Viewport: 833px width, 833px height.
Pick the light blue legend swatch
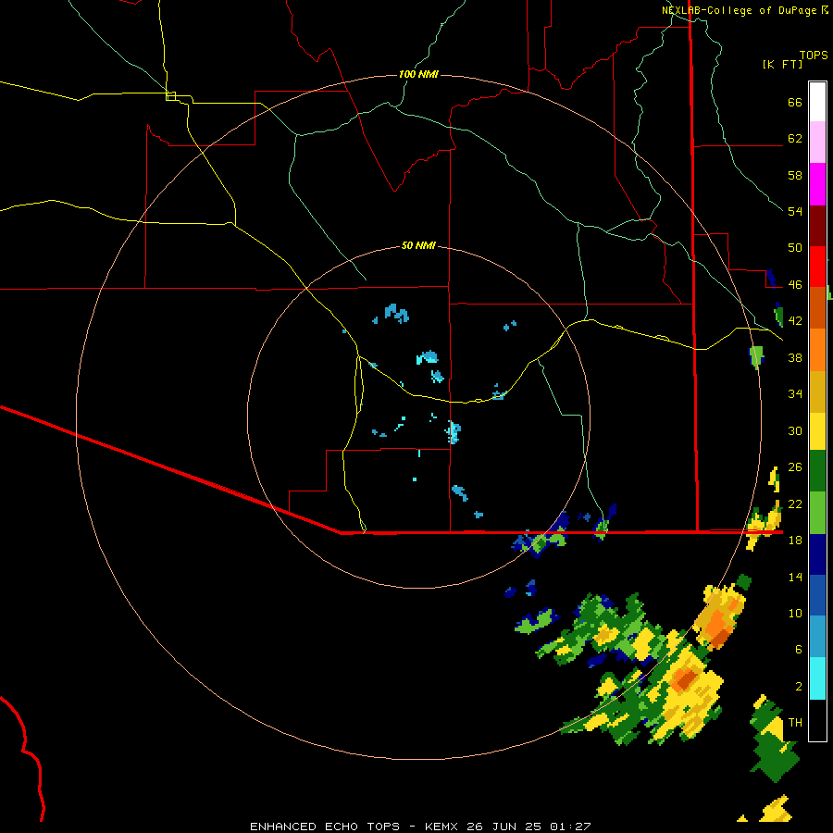[x=817, y=637]
